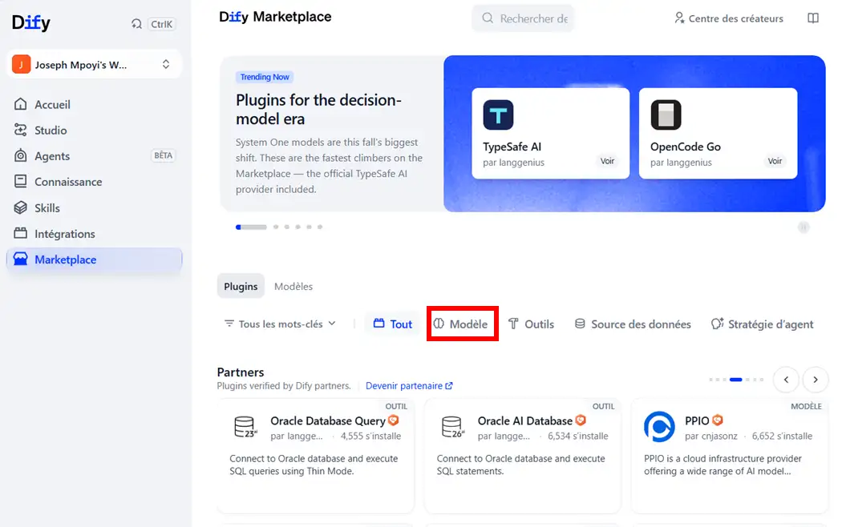Click the MODÈLE label on PPIO card

coord(806,406)
